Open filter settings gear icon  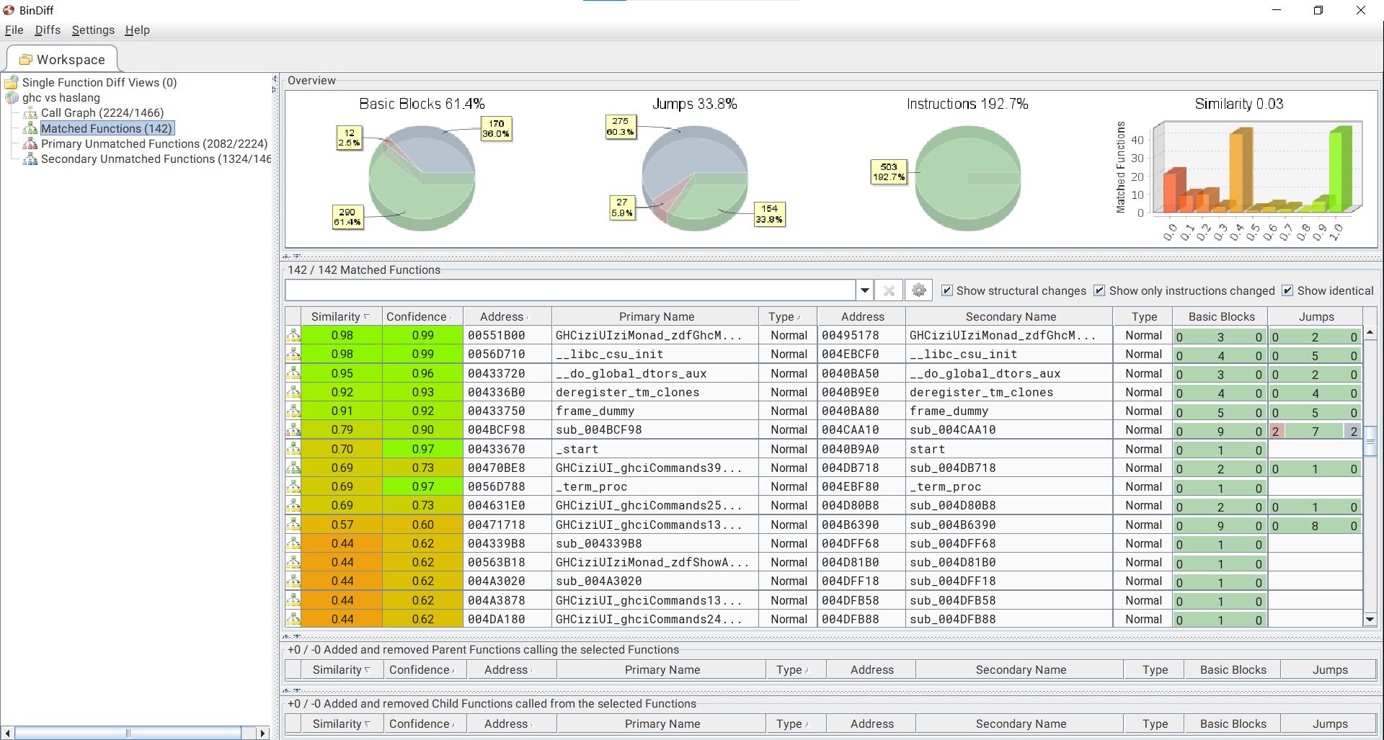click(x=918, y=290)
